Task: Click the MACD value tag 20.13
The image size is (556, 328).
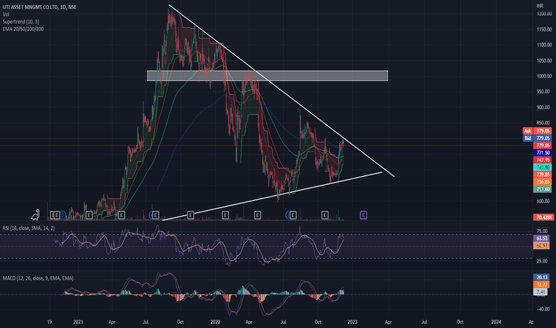Action: pyautogui.click(x=542, y=277)
